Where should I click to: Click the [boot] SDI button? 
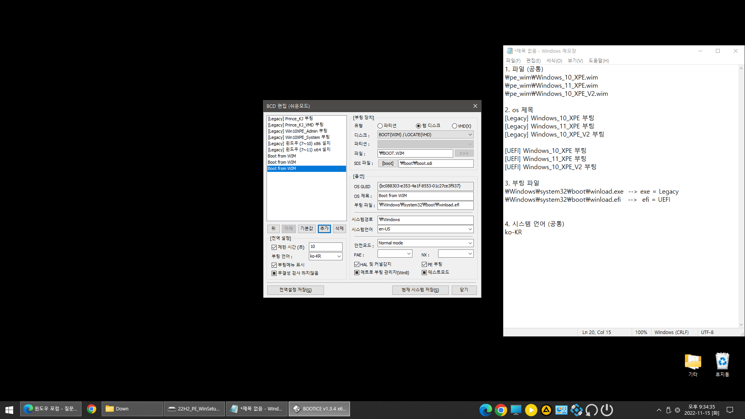click(388, 164)
